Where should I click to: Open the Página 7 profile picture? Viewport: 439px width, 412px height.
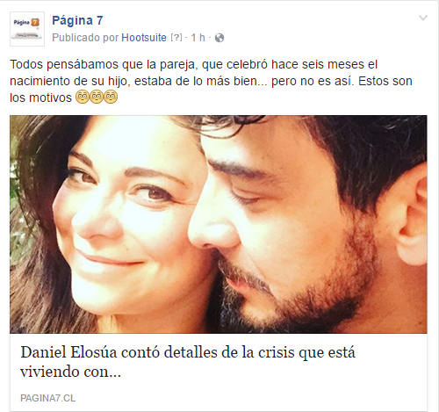pos(27,29)
